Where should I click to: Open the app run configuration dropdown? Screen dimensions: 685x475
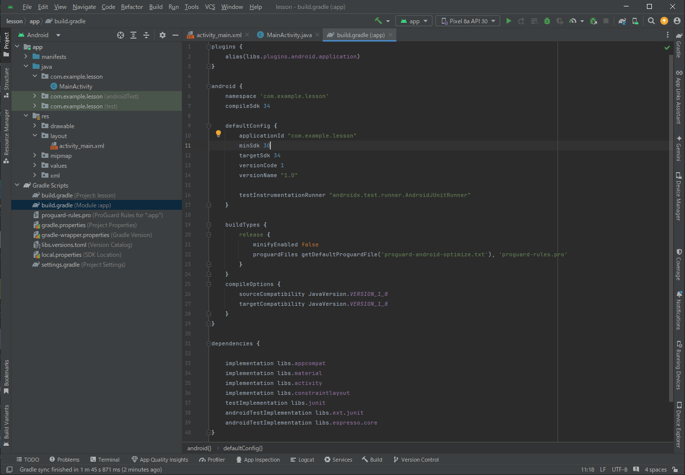[x=414, y=21]
